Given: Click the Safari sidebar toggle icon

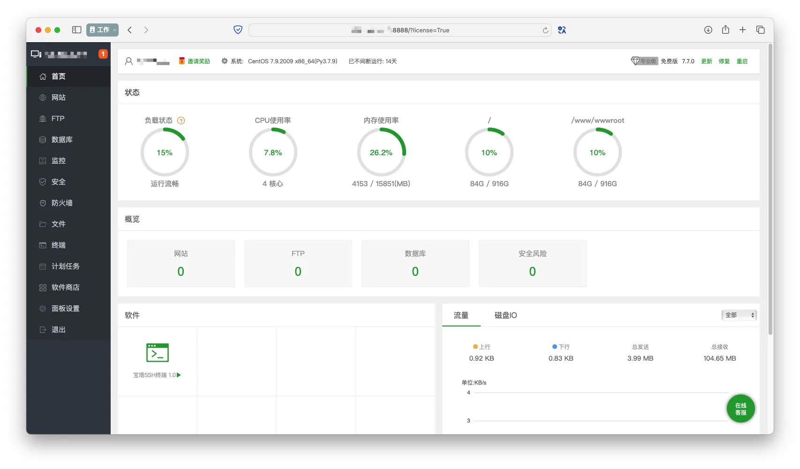Looking at the screenshot, I should pos(76,30).
